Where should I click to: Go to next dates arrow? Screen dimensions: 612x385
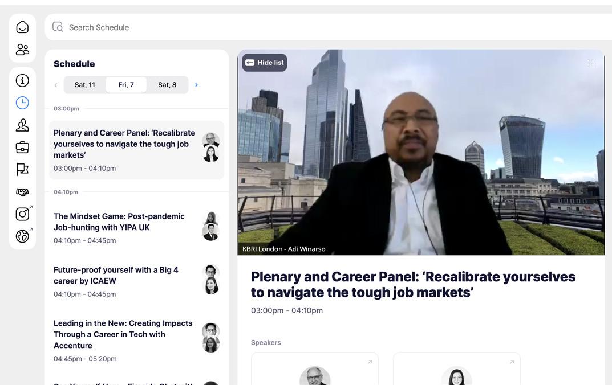coord(196,85)
